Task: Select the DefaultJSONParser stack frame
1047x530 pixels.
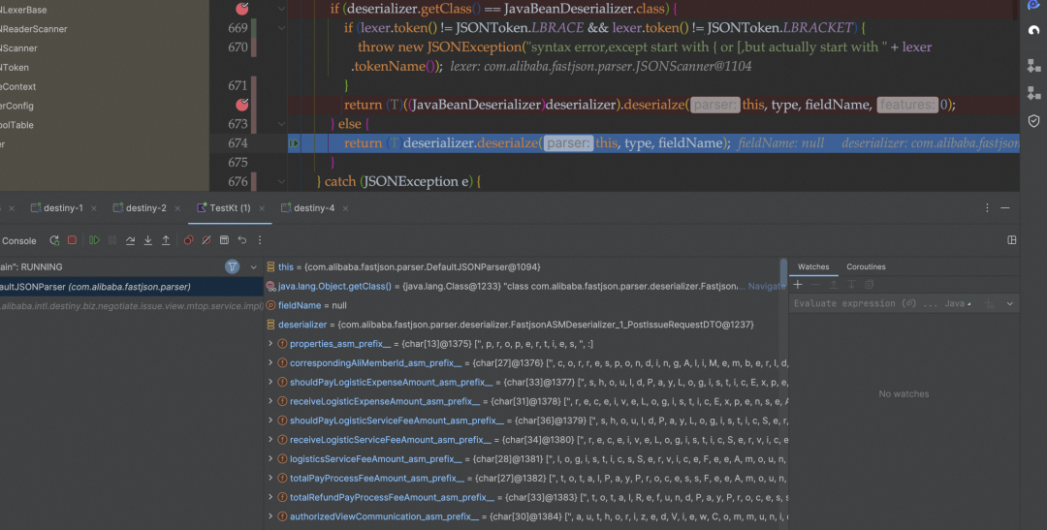Action: (132, 287)
